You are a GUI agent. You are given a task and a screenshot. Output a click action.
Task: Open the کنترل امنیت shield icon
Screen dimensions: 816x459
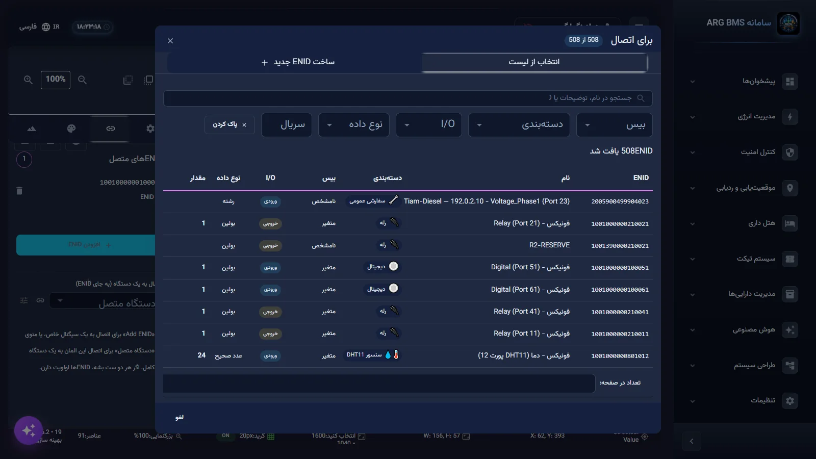point(790,152)
